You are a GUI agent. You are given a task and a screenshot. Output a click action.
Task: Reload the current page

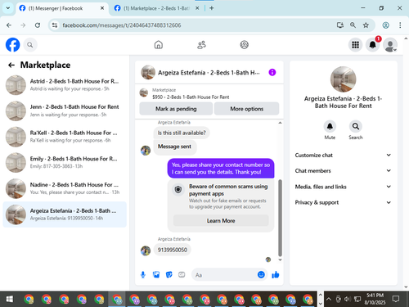pos(38,25)
